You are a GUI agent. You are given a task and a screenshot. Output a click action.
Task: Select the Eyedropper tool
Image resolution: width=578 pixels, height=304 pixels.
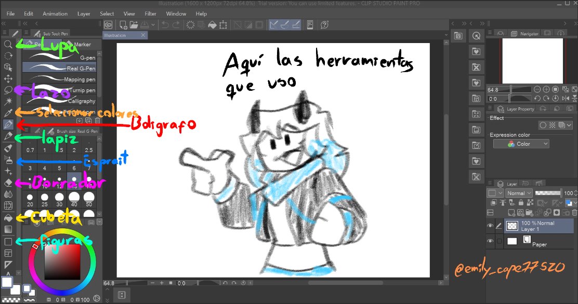8,113
